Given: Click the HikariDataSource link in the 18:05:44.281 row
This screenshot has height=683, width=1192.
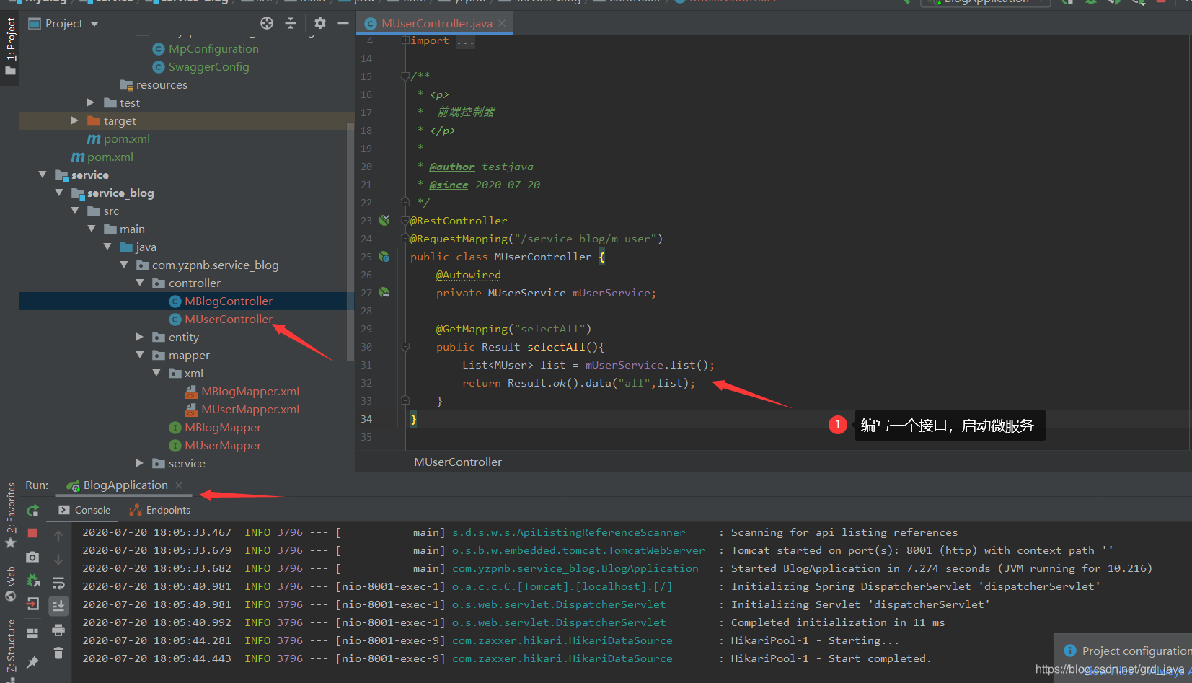Looking at the screenshot, I should 562,640.
